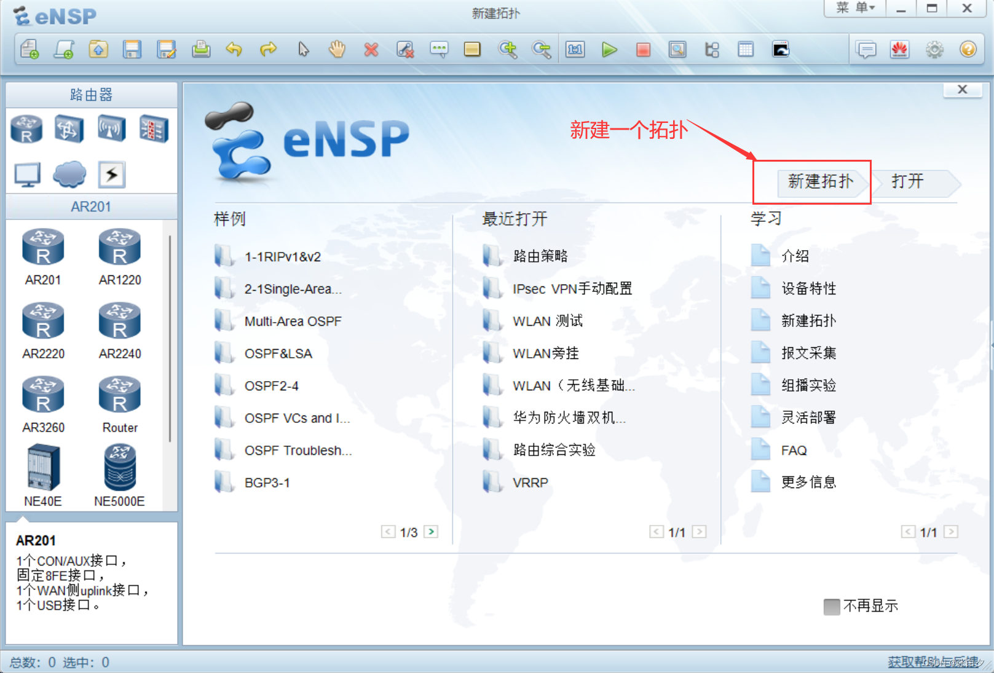Click the Save As toolbar icon
The image size is (994, 673).
(166, 49)
